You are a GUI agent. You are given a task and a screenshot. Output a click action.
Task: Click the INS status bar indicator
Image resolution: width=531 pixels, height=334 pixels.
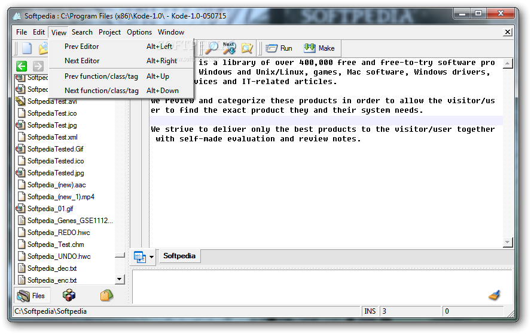pos(370,311)
